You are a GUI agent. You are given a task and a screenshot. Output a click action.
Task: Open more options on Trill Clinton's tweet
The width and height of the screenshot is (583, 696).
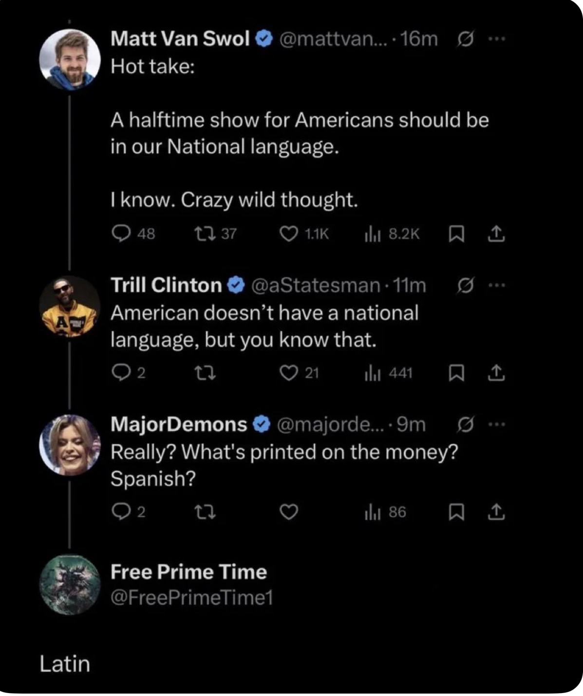click(x=496, y=285)
